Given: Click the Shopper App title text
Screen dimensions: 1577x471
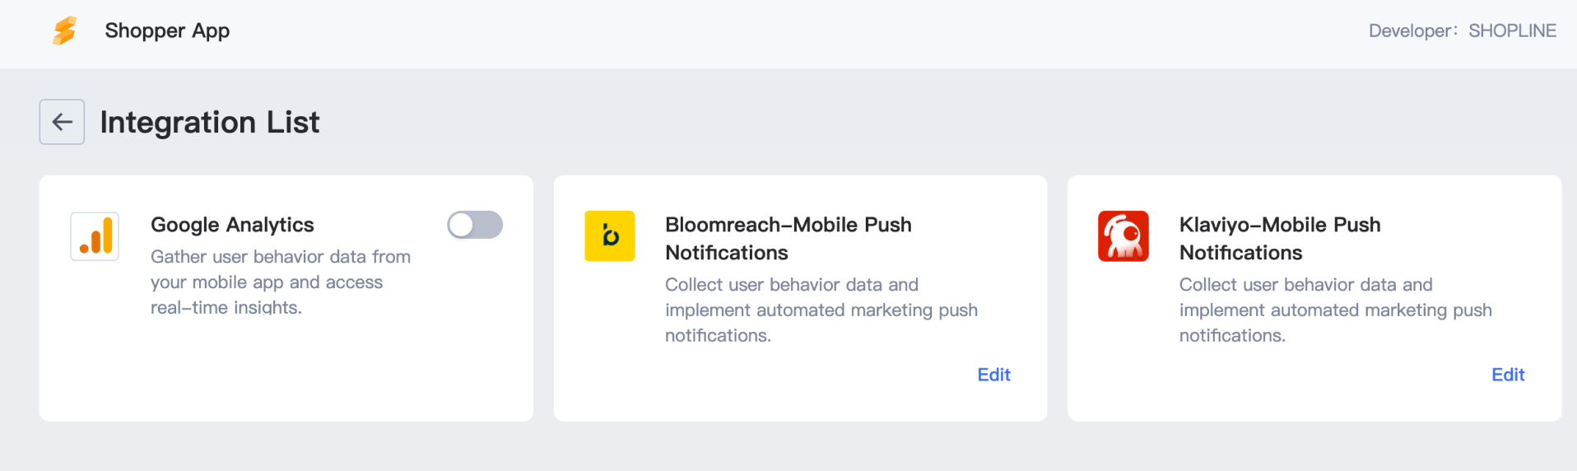Looking at the screenshot, I should (x=167, y=31).
